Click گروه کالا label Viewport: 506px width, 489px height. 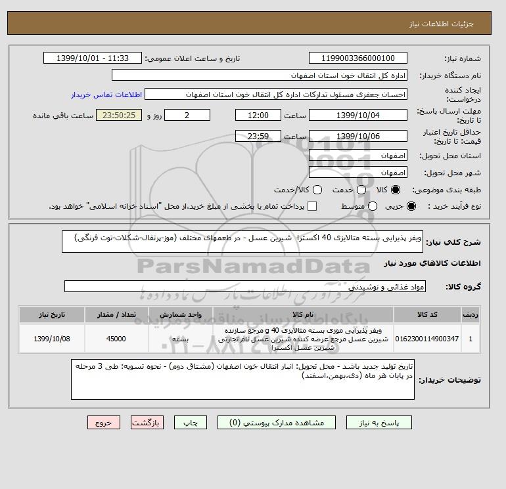click(x=463, y=287)
